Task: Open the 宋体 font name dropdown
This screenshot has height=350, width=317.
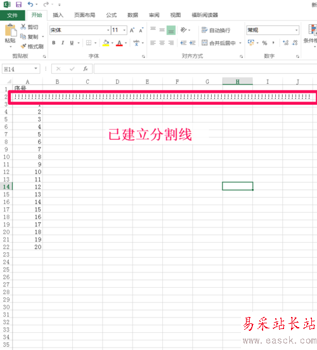Action: click(x=108, y=30)
